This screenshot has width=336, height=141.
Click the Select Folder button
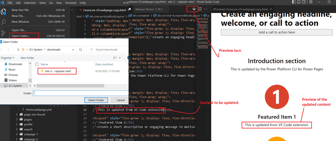[95, 100]
